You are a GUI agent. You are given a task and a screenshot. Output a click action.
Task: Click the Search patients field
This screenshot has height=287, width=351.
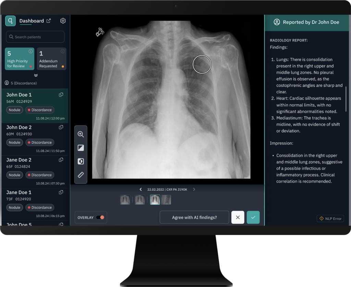point(35,37)
